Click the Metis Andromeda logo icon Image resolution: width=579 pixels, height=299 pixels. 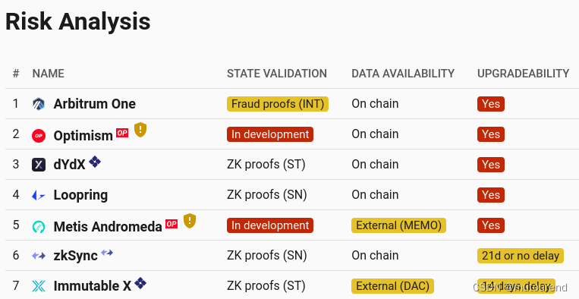tap(39, 226)
